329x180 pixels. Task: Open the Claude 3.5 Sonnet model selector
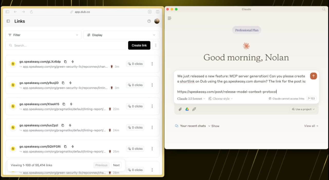pyautogui.click(x=191, y=98)
